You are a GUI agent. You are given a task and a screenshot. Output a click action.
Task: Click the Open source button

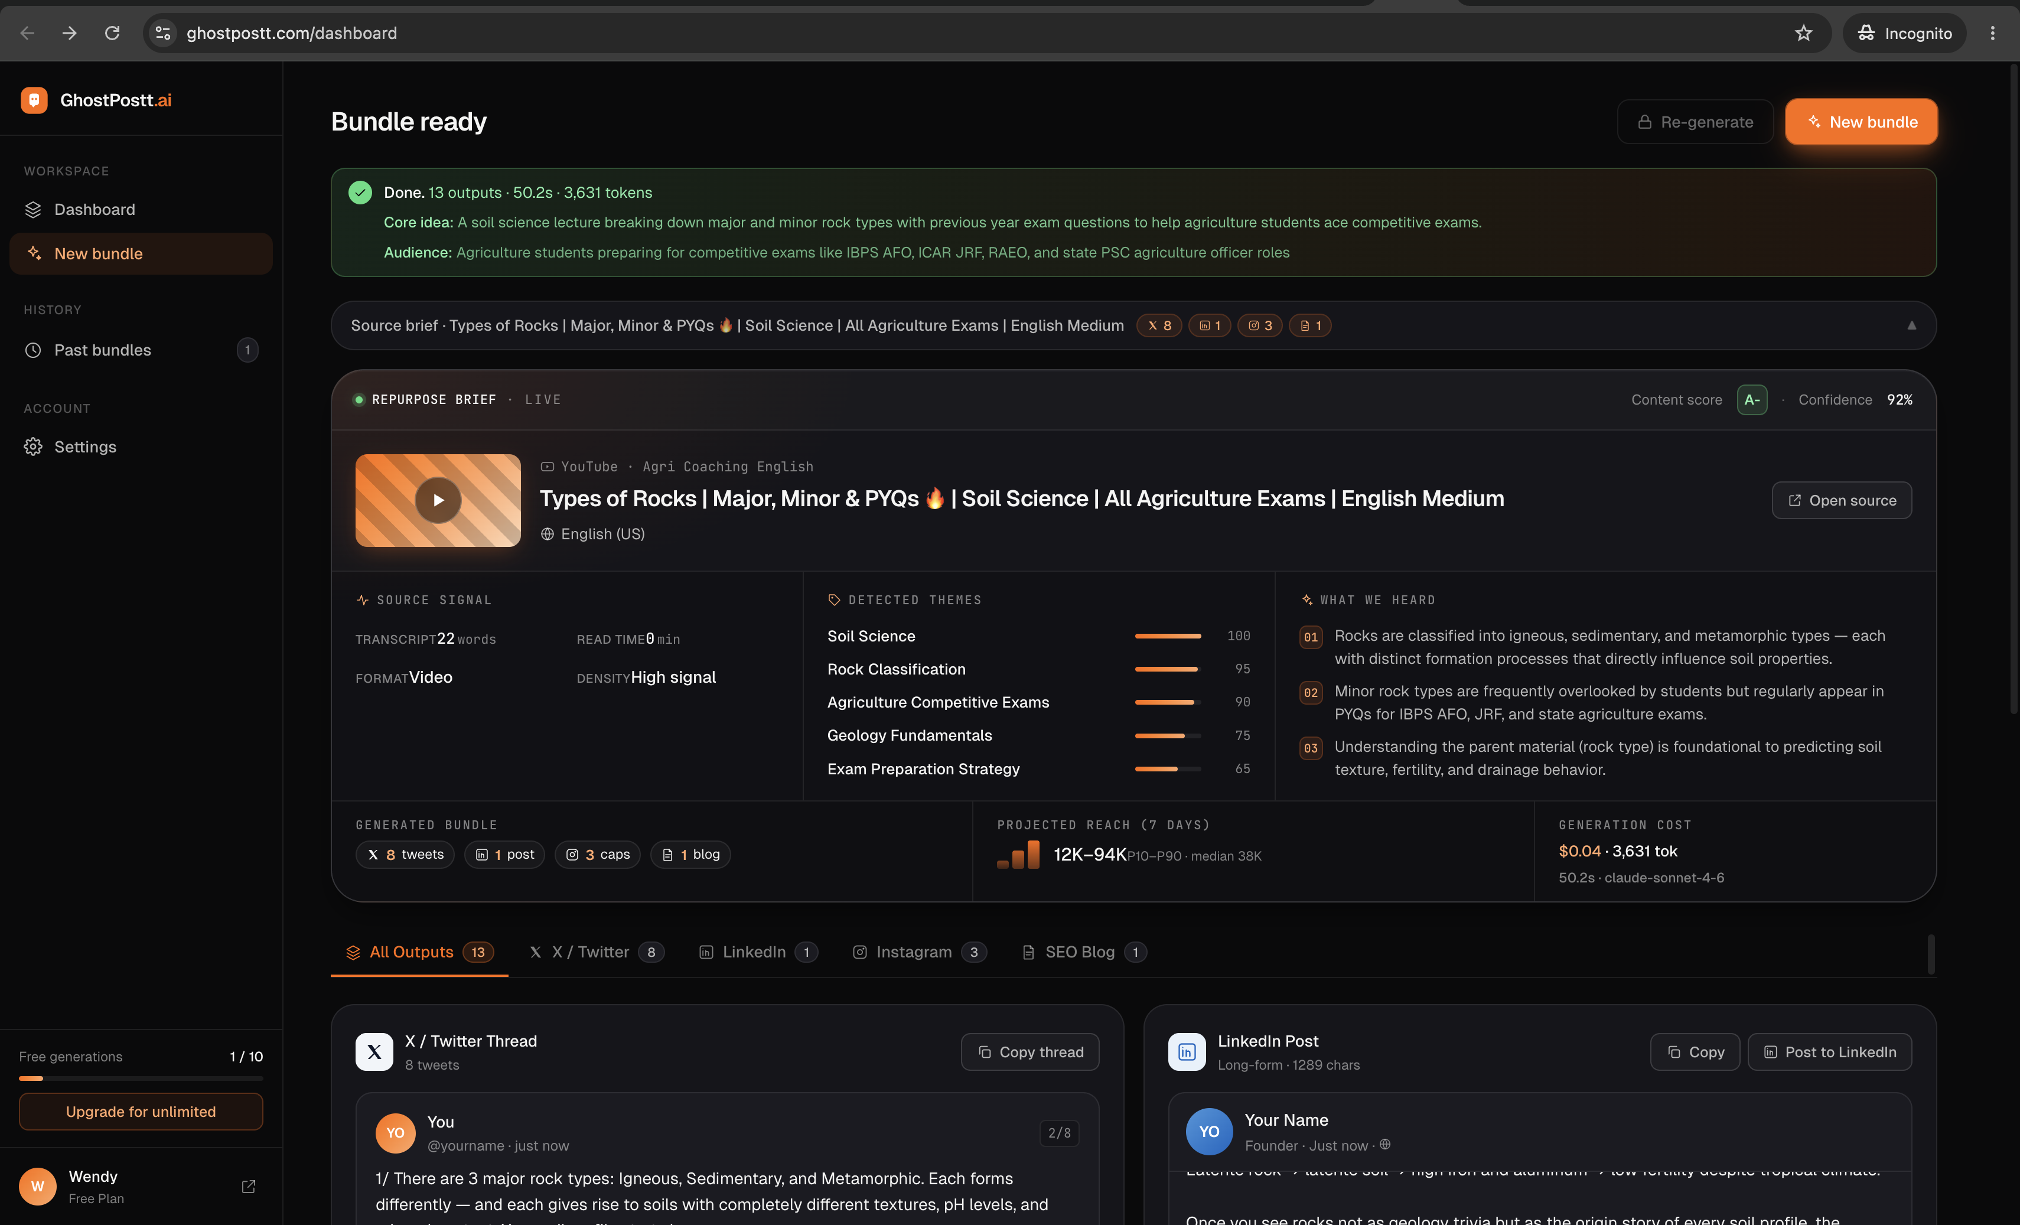pyautogui.click(x=1841, y=500)
